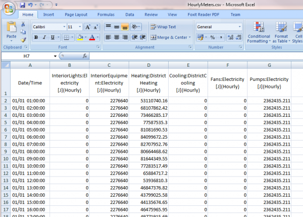This screenshot has height=217, width=303.
Task: Activate the Format Painter brush
Action: click(x=23, y=39)
